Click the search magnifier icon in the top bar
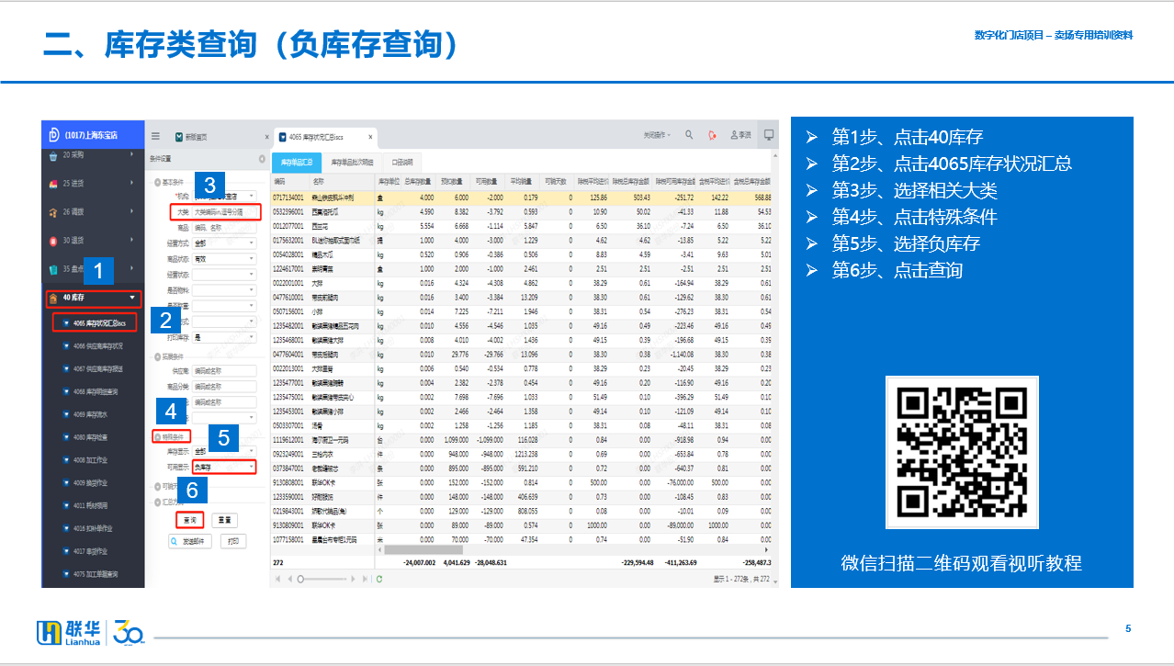 click(x=689, y=135)
